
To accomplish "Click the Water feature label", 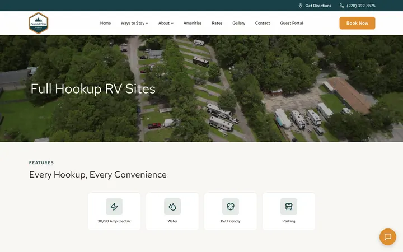I will coord(172,221).
